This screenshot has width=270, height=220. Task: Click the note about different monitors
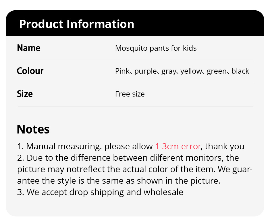click(x=128, y=158)
